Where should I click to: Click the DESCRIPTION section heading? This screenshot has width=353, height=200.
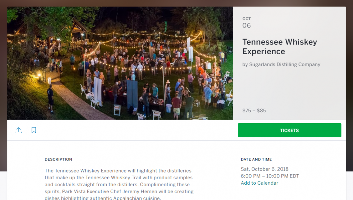point(58,159)
